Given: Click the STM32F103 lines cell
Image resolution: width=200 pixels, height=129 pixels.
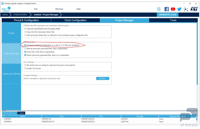Looking at the screenshot, I should pos(46,119).
